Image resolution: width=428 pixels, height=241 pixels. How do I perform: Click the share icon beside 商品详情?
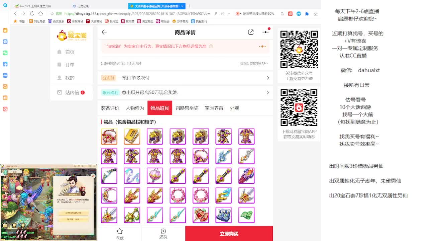[x=251, y=32]
